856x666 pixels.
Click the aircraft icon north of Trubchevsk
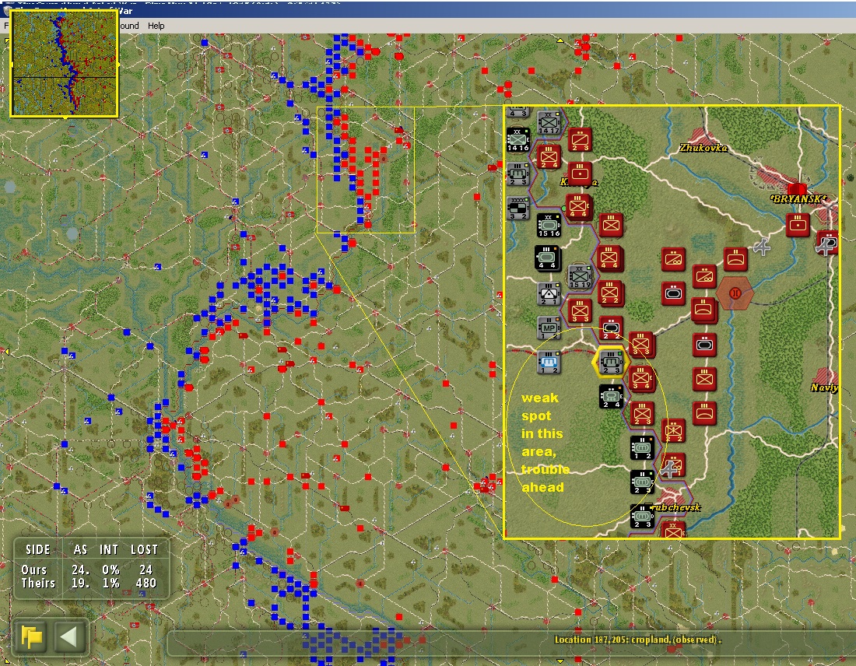point(670,468)
